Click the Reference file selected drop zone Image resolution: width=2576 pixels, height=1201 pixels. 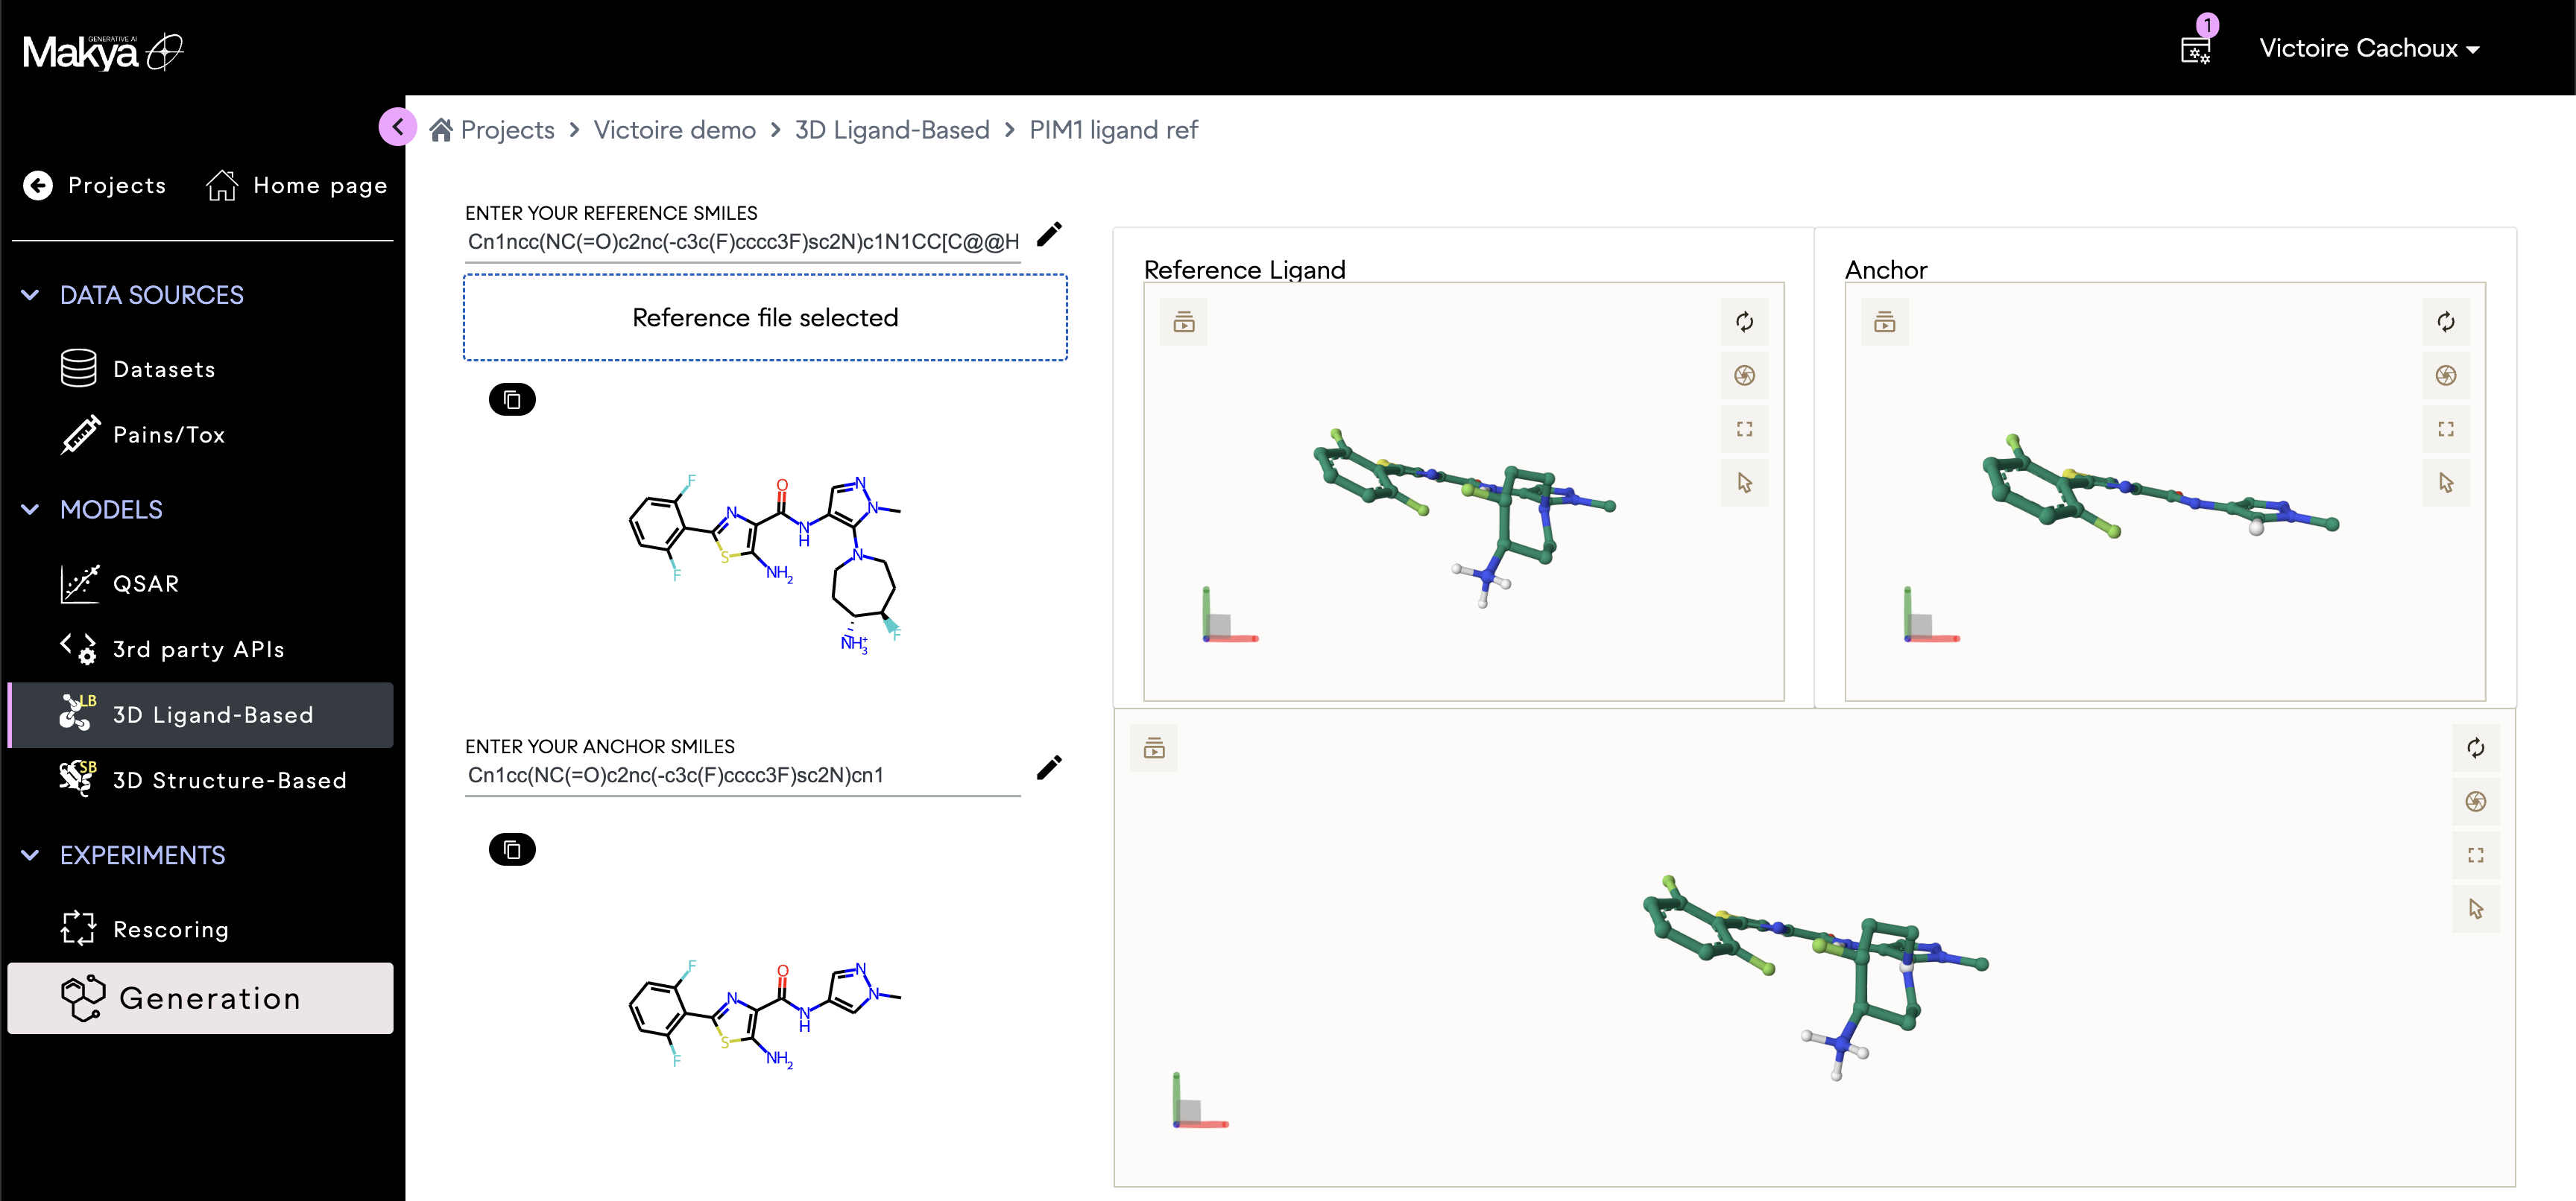765,317
